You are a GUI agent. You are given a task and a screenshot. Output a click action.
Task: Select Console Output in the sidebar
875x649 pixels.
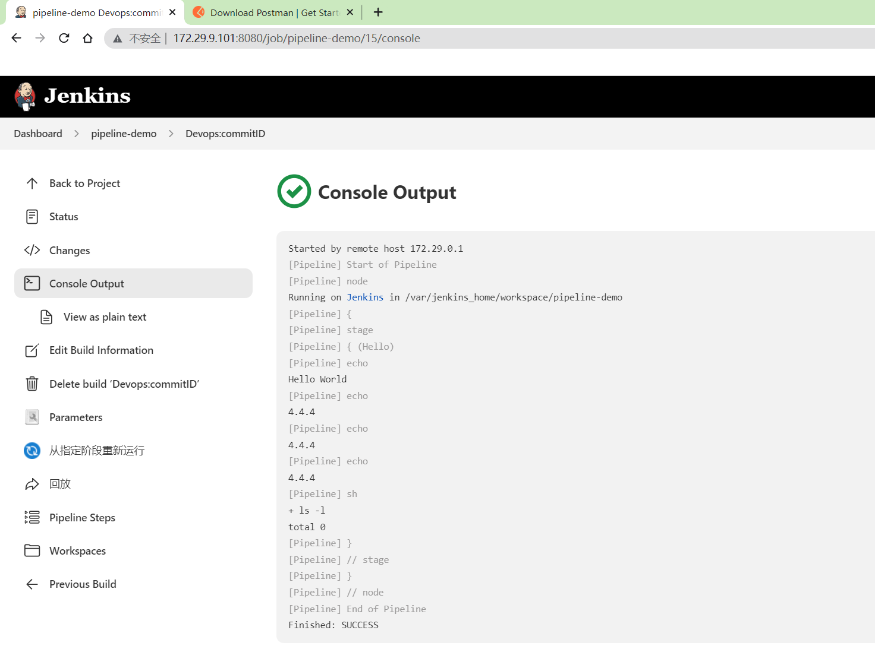click(x=133, y=283)
